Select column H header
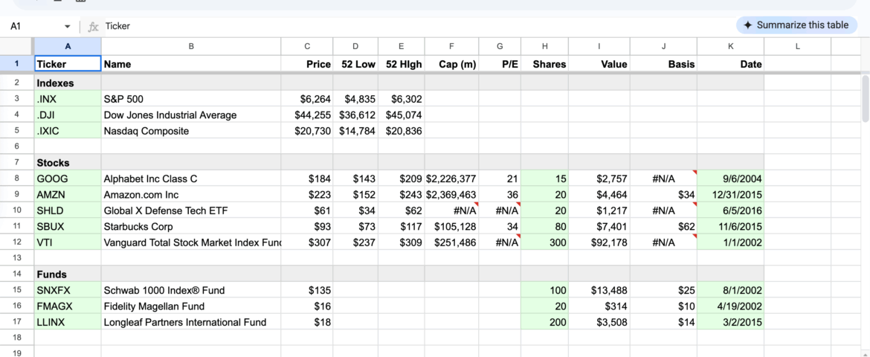 [x=545, y=47]
